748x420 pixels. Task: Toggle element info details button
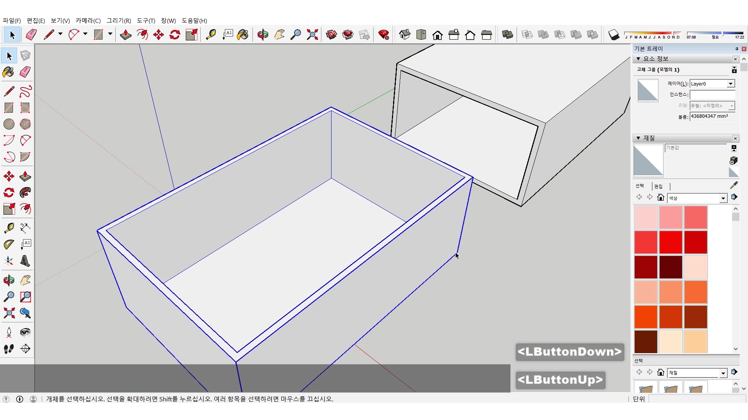[734, 70]
